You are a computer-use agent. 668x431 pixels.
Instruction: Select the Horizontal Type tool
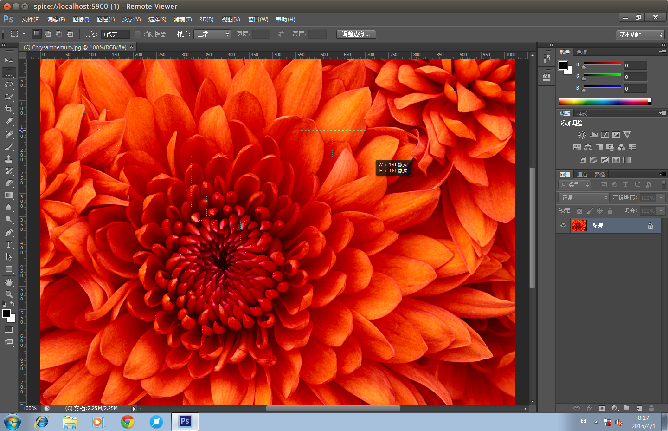[x=9, y=245]
